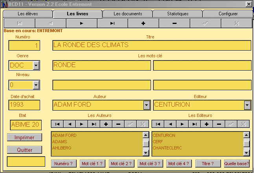Viewport: 254px width, 173px height.
Task: Go to next editor in Les Editeurs navigator
Action: [x=182, y=124]
